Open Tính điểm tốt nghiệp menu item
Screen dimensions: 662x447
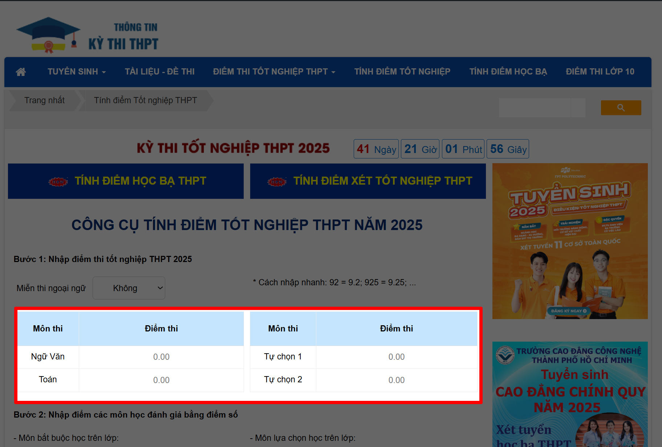(402, 72)
